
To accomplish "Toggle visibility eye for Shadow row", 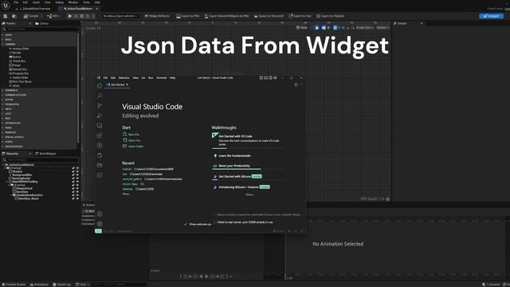I will (x=77, y=171).
